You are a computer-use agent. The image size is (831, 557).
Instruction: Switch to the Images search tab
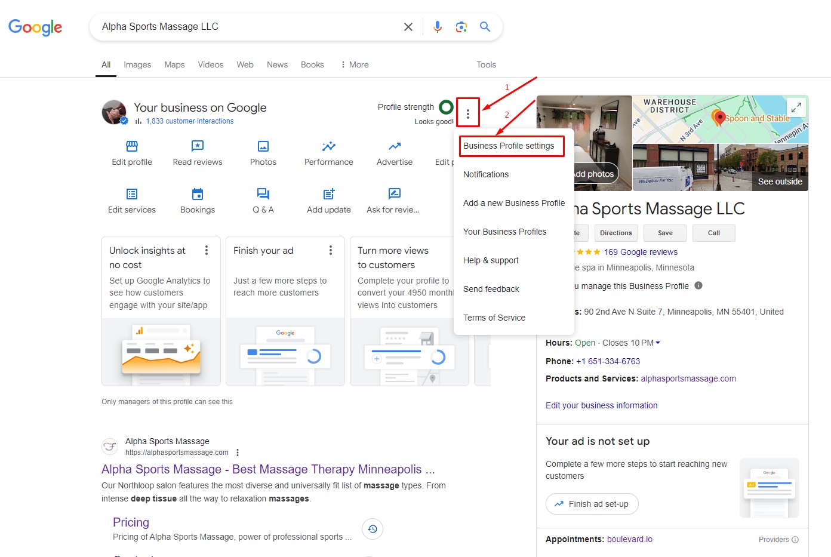[137, 64]
